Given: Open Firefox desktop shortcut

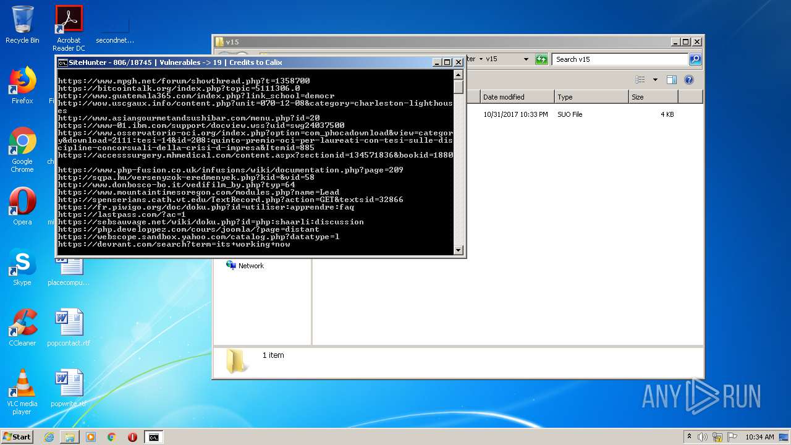Looking at the screenshot, I should 22,87.
